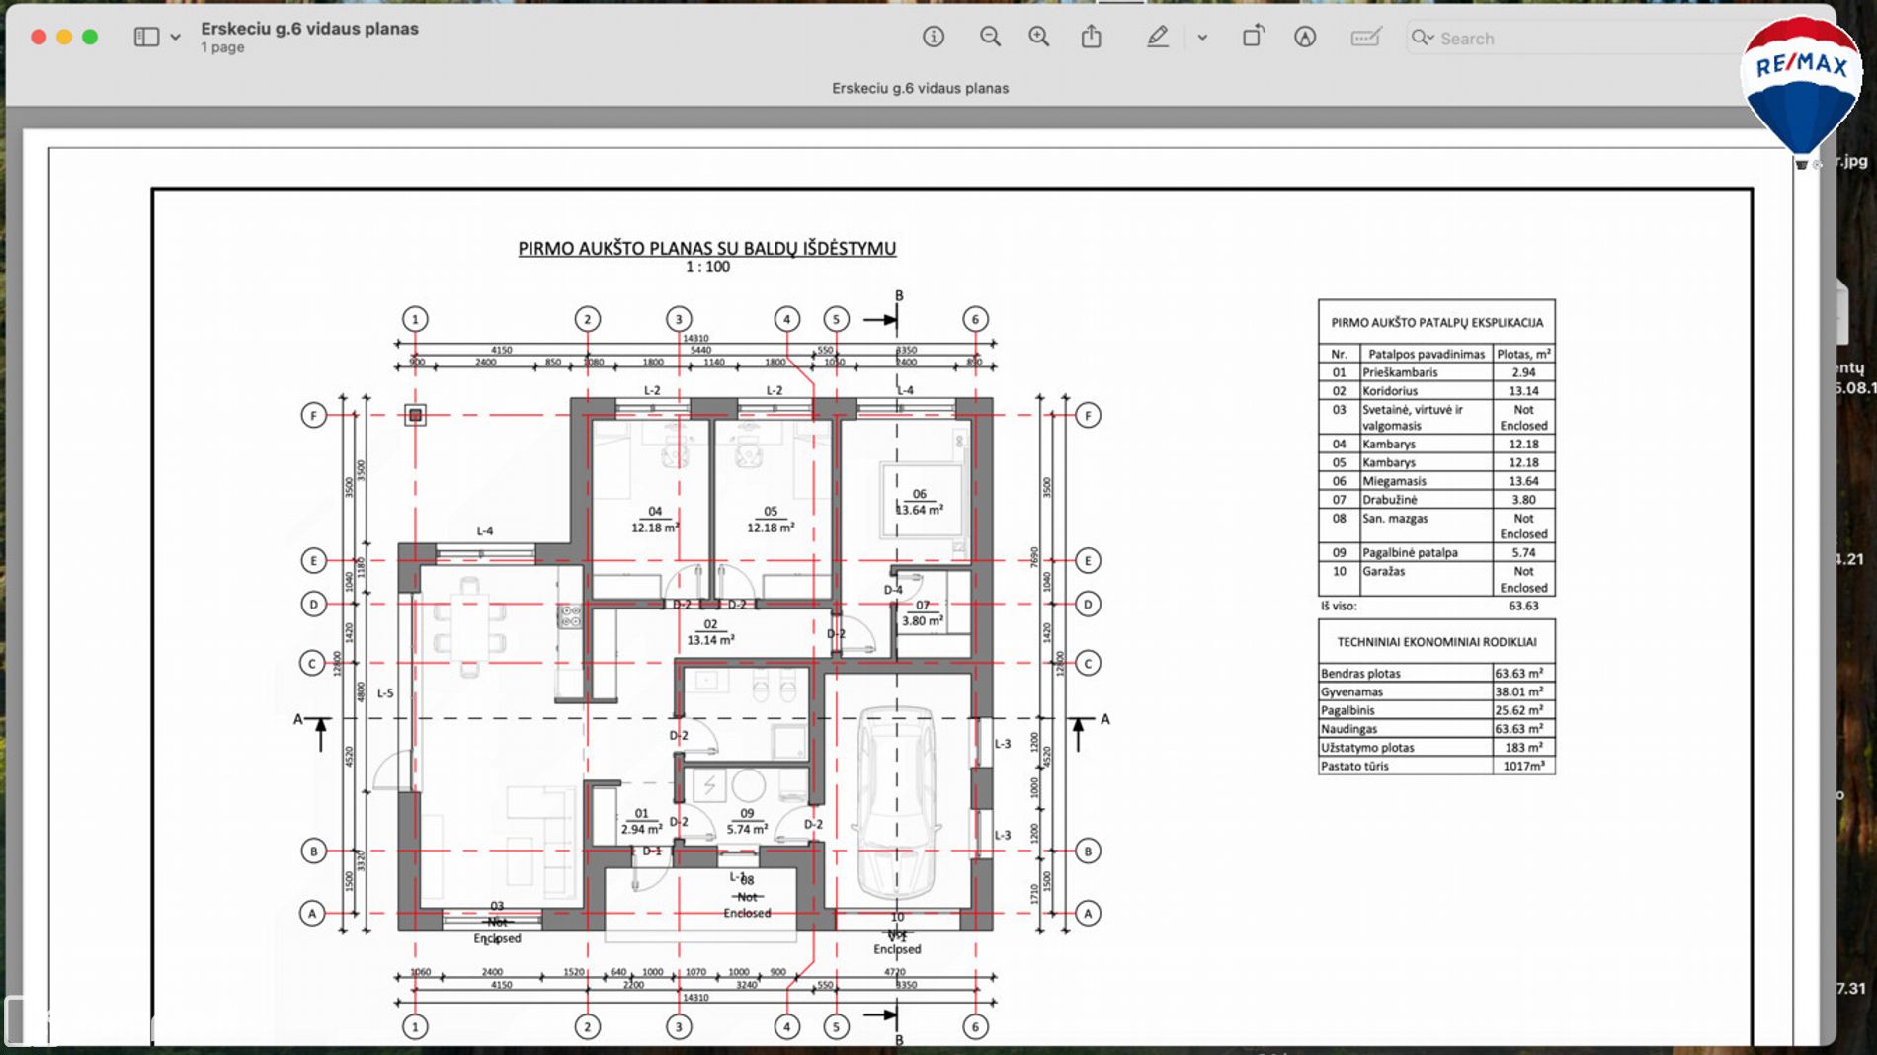Zoom out using the minus magnifier

click(x=990, y=38)
